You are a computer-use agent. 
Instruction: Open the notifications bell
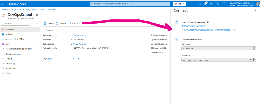tap(205, 4)
